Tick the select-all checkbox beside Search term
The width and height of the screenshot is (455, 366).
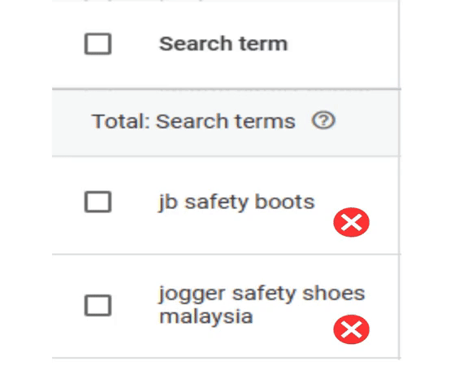pyautogui.click(x=97, y=44)
